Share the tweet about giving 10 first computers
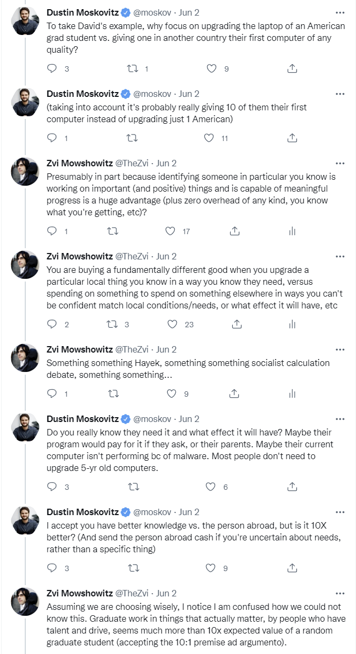Screen dimensions: 356x654 [x=292, y=138]
